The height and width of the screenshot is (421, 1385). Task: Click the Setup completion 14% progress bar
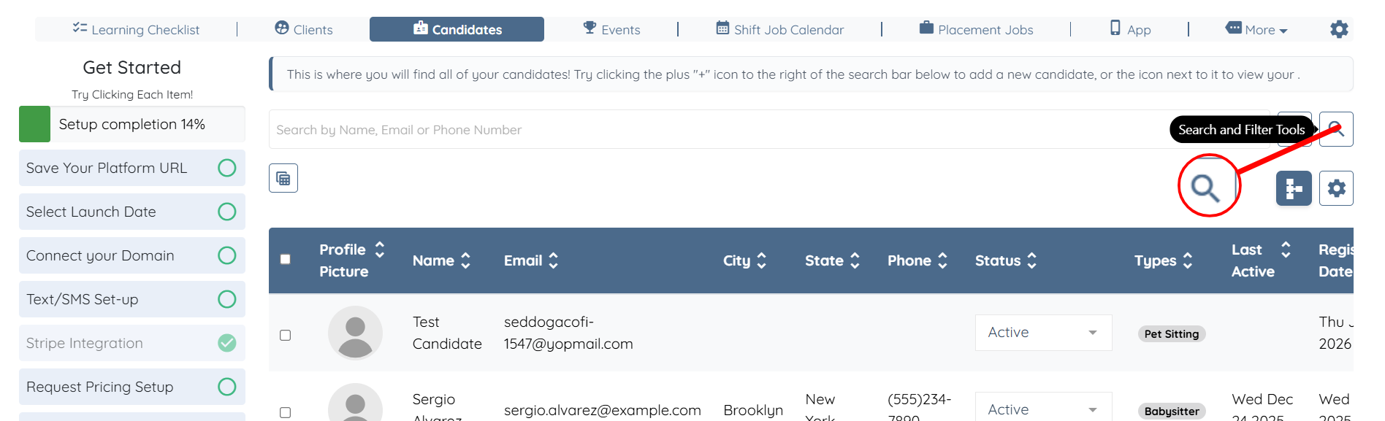point(132,124)
